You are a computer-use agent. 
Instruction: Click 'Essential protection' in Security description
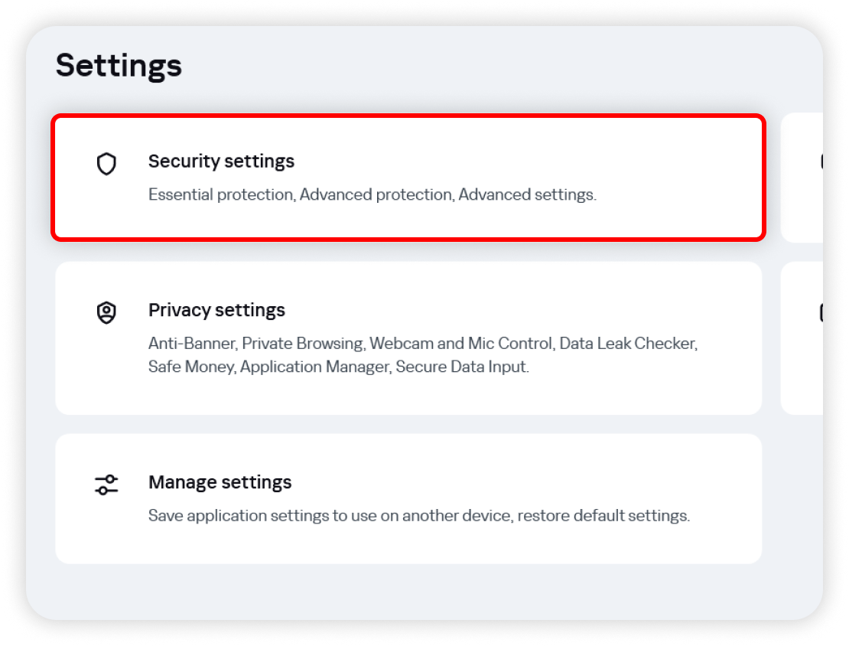(220, 194)
